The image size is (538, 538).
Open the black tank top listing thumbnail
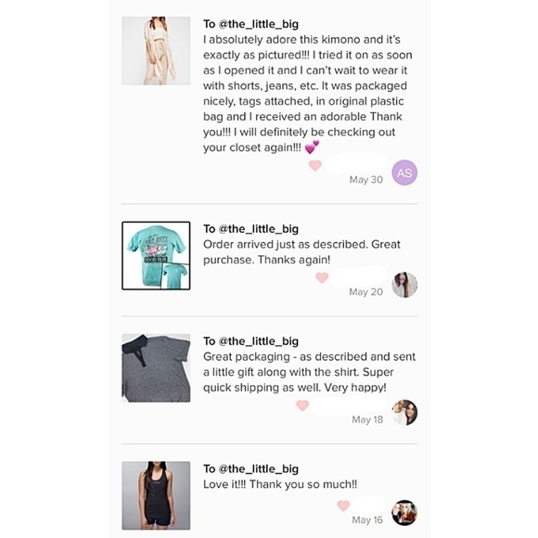point(156,495)
